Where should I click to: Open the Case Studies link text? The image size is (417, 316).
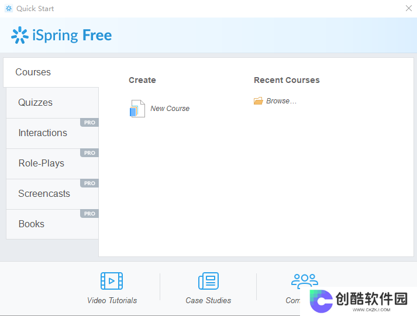(x=208, y=300)
